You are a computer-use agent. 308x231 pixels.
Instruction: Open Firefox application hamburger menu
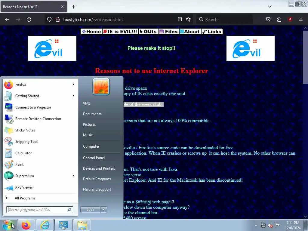coord(301,19)
